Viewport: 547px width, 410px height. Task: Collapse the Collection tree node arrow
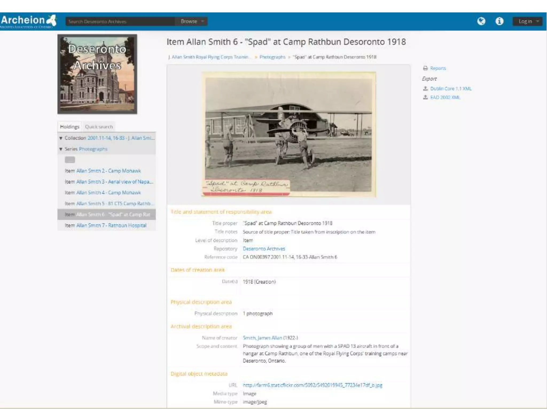(61, 138)
